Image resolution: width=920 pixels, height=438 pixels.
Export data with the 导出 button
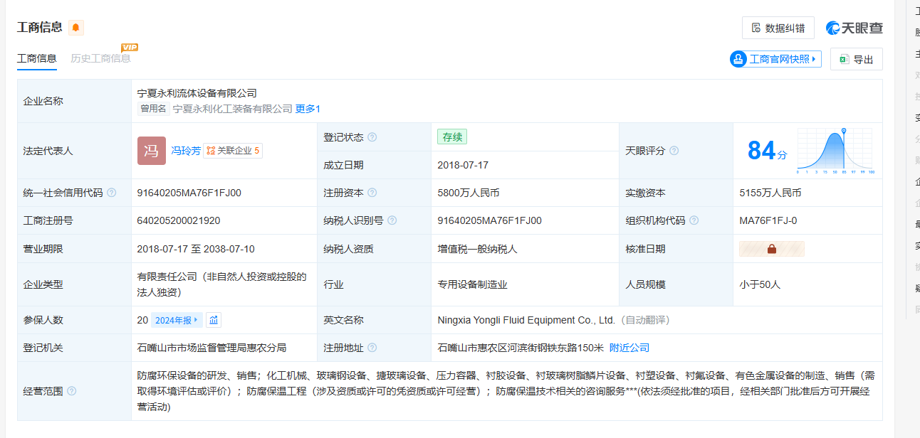[x=856, y=60]
